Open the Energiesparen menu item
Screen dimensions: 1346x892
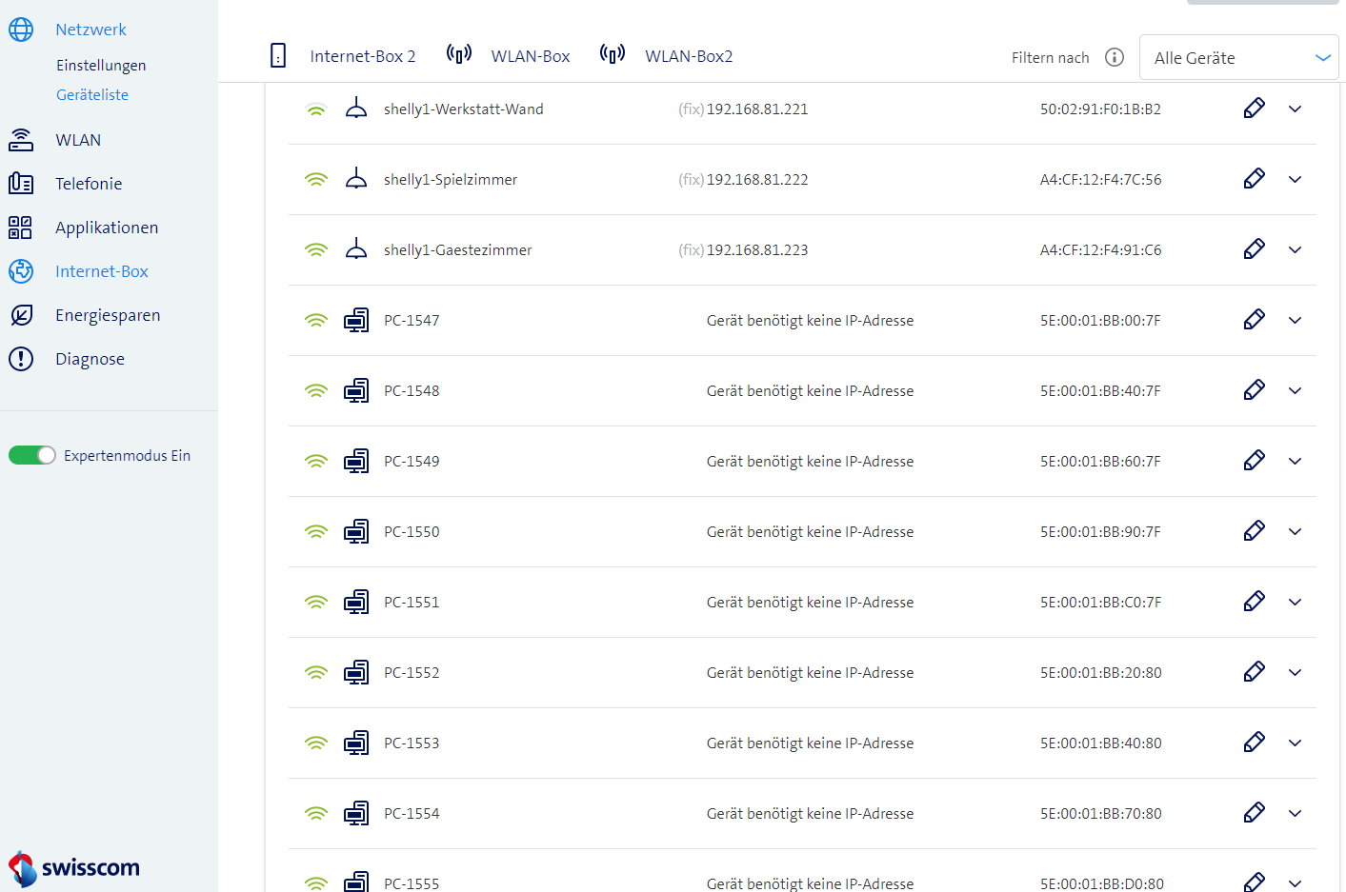tap(108, 315)
